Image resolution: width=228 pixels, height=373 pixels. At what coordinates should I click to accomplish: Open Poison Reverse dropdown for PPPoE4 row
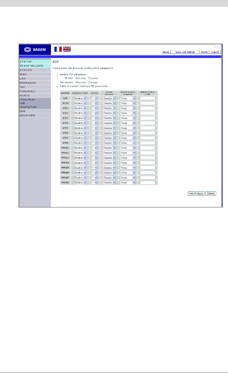point(109,163)
